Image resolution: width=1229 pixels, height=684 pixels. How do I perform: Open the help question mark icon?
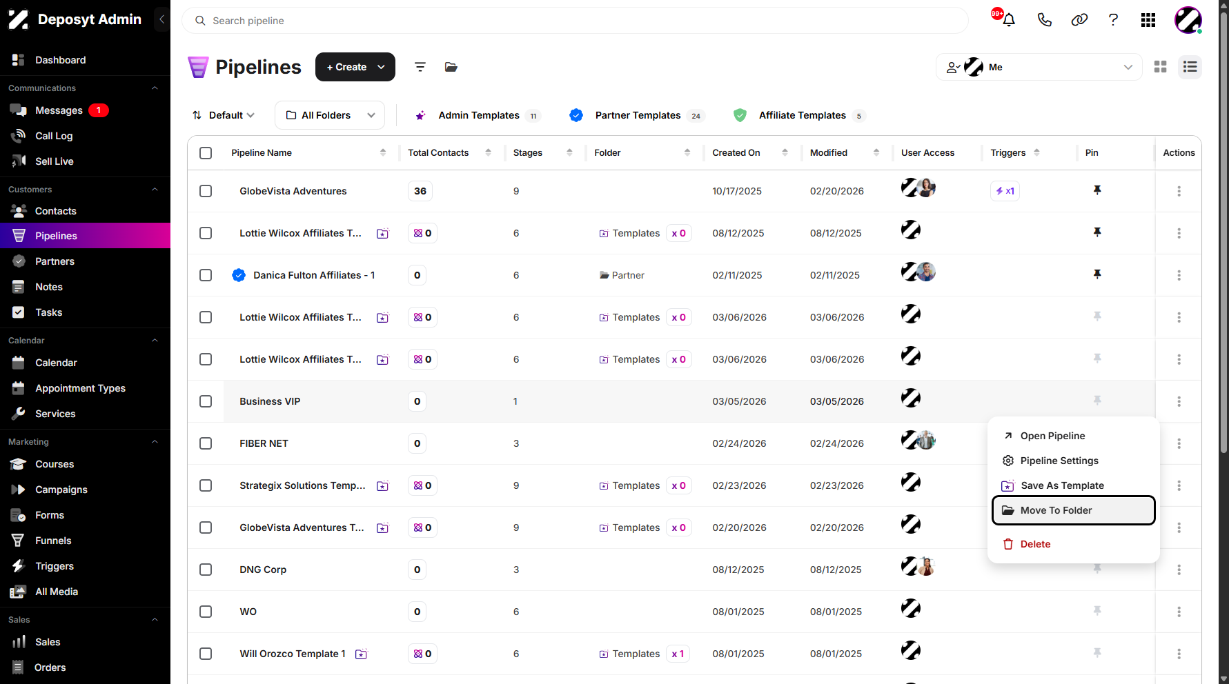point(1113,20)
